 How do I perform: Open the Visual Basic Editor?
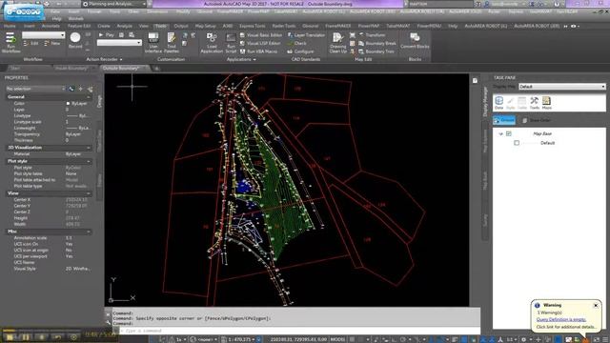click(260, 35)
